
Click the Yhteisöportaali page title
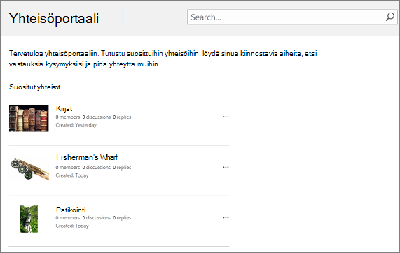[54, 18]
